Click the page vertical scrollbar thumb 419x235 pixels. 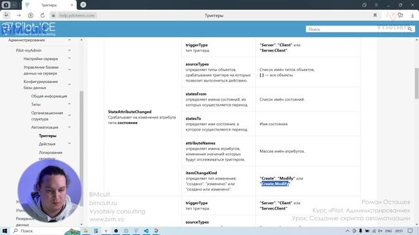(416, 83)
